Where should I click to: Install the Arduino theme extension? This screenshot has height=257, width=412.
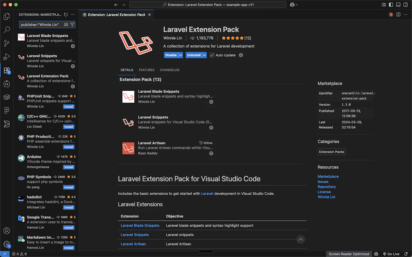pos(69,167)
